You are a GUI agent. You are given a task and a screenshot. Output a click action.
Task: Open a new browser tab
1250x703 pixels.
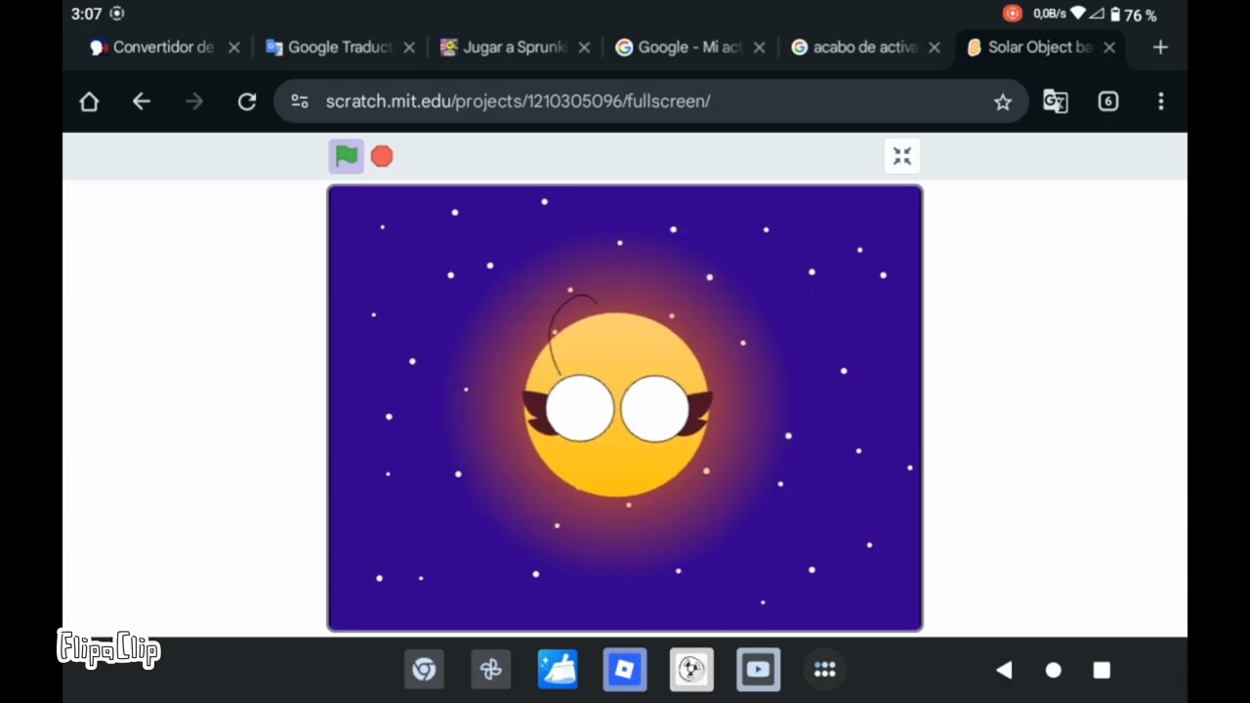(x=1160, y=47)
